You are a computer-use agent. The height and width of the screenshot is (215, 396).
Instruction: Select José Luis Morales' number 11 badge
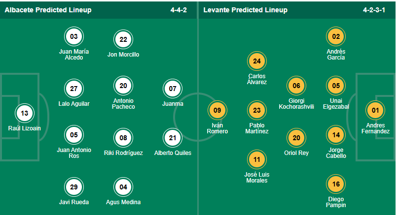point(256,159)
